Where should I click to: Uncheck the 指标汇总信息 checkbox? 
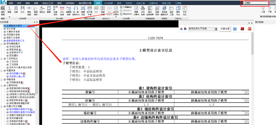[x=5, y=38]
